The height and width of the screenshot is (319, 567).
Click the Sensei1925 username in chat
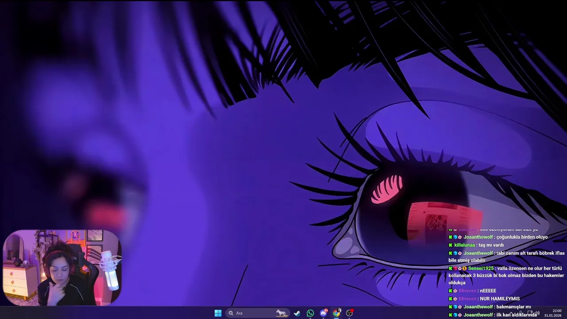(x=481, y=268)
